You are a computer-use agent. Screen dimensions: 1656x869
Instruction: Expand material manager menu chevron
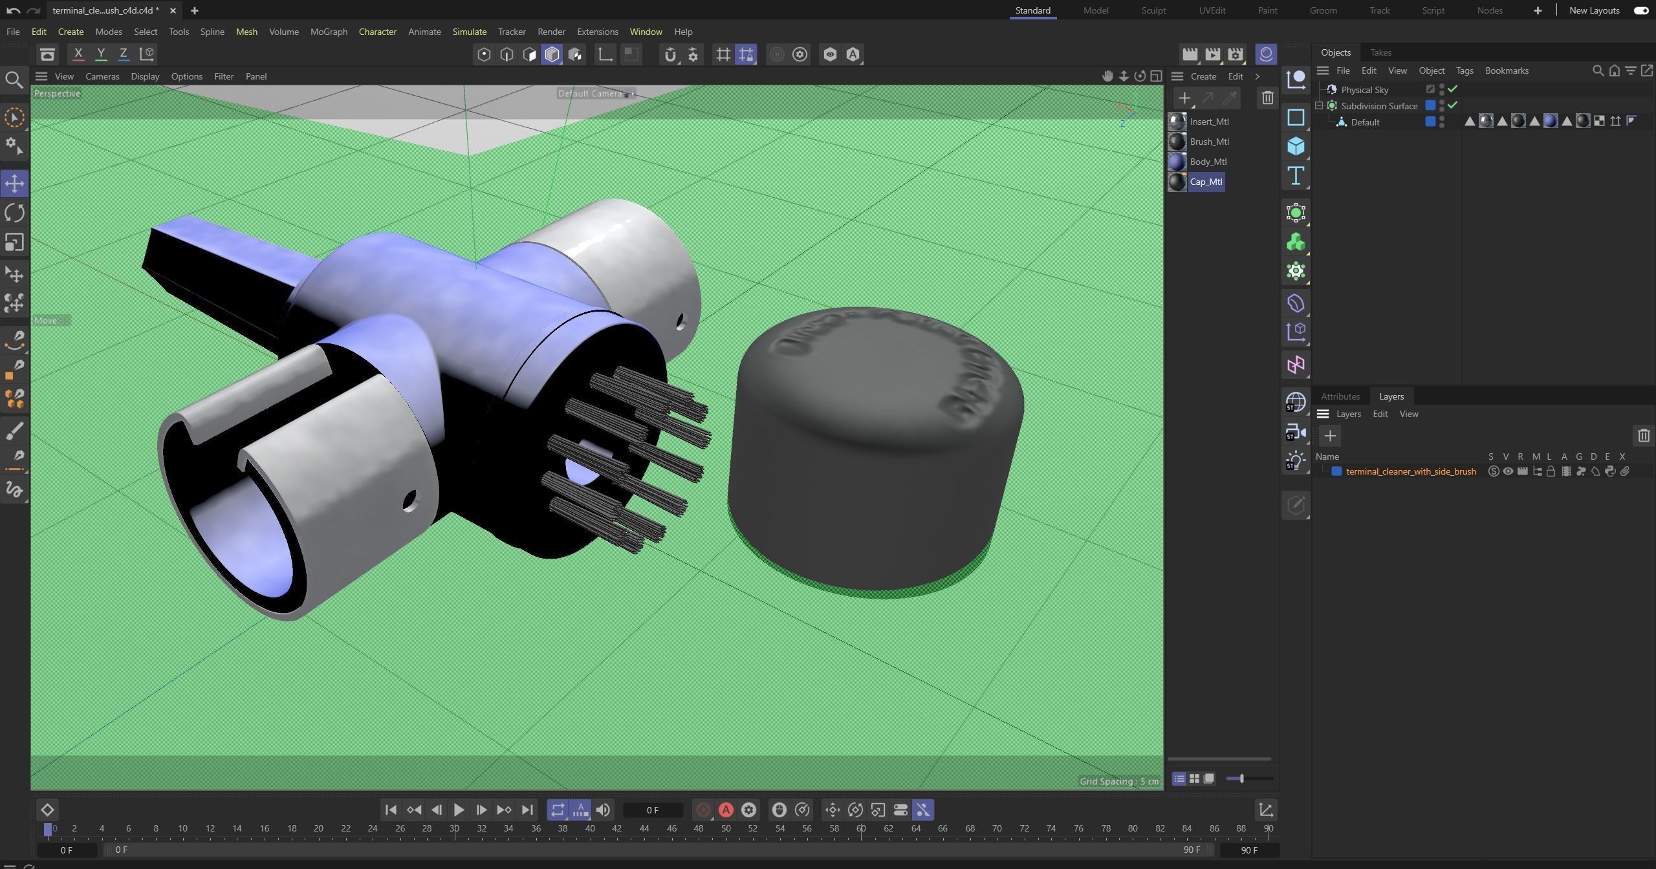[1258, 76]
